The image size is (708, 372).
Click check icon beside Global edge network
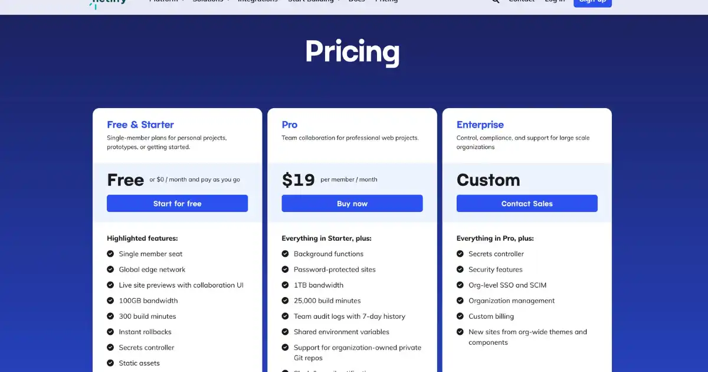(x=110, y=269)
